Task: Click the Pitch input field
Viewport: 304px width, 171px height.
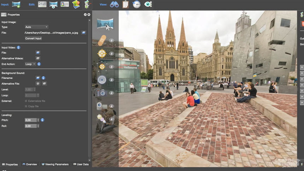Action: click(31, 120)
